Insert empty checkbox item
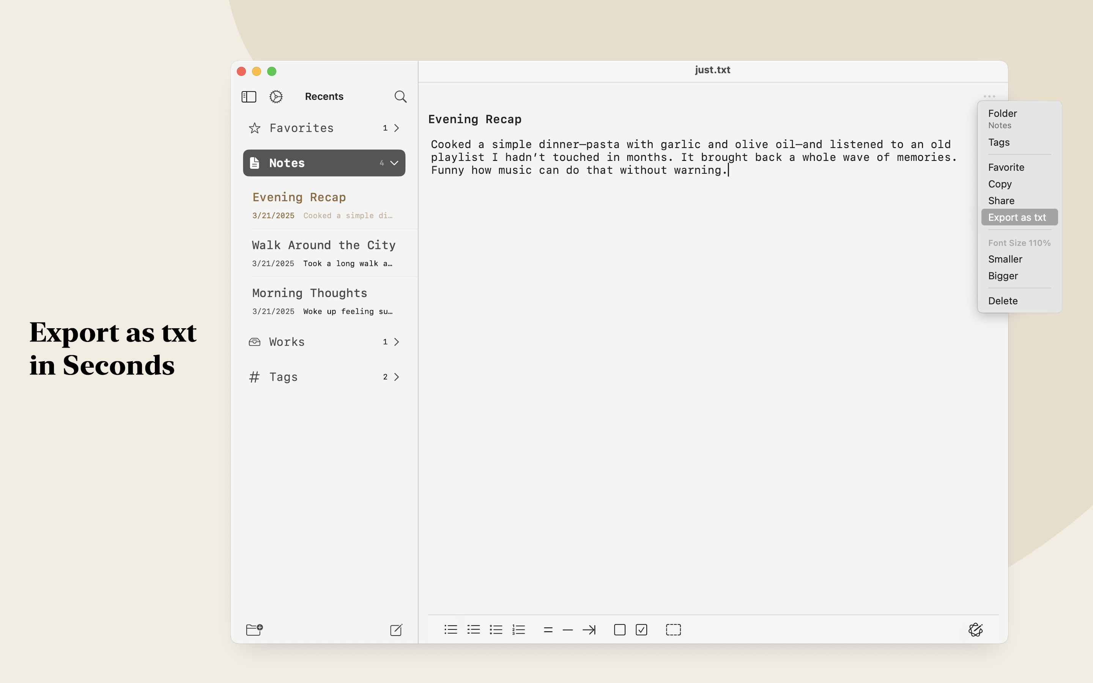The width and height of the screenshot is (1093, 683). click(x=620, y=630)
